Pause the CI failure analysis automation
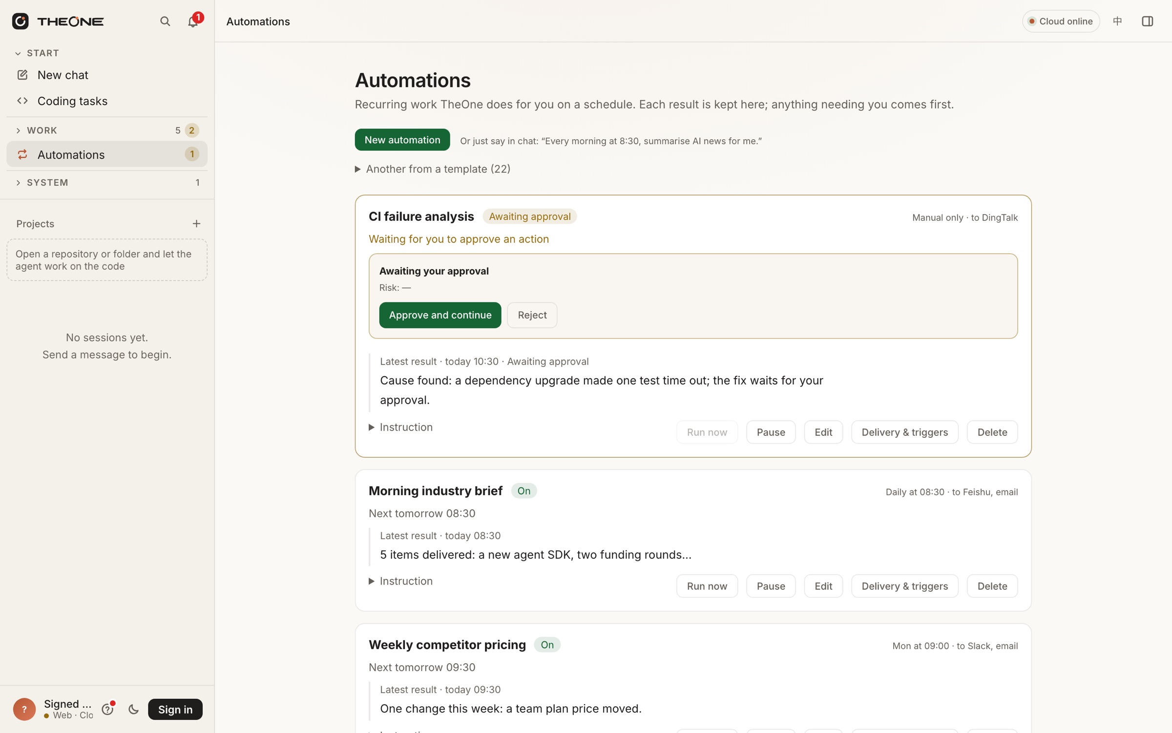Image resolution: width=1172 pixels, height=733 pixels. pyautogui.click(x=771, y=432)
